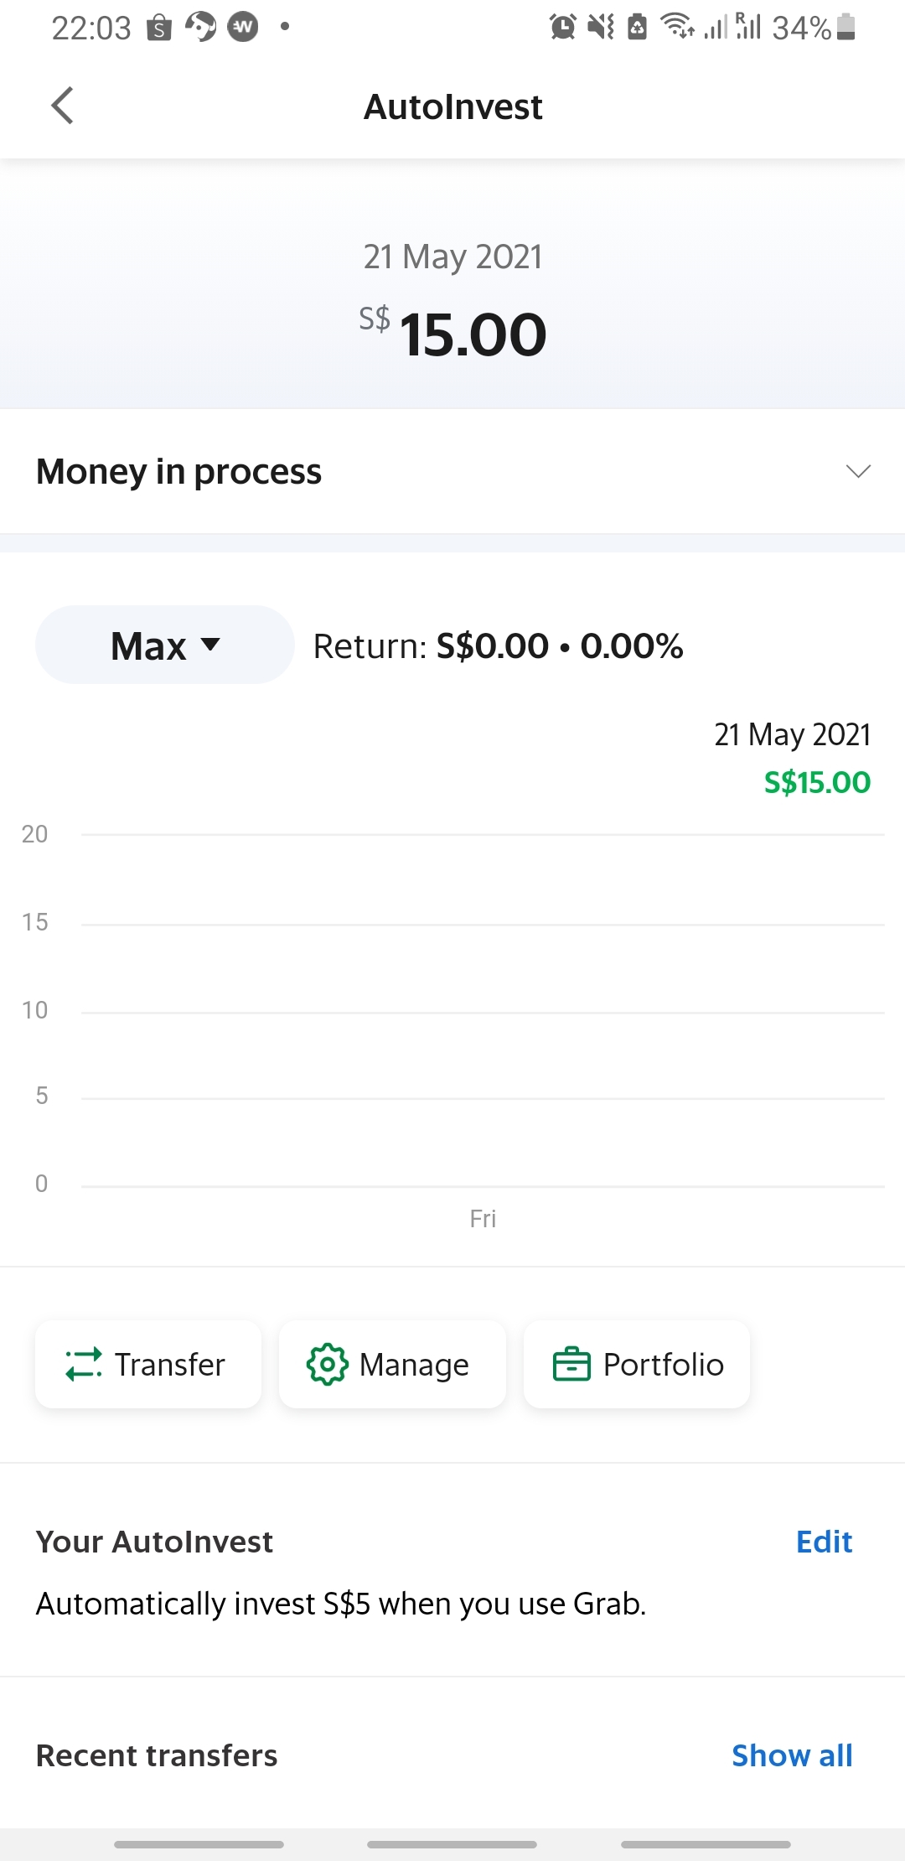Tap the alarm clock status icon
Image resolution: width=905 pixels, height=1861 pixels.
tap(562, 27)
